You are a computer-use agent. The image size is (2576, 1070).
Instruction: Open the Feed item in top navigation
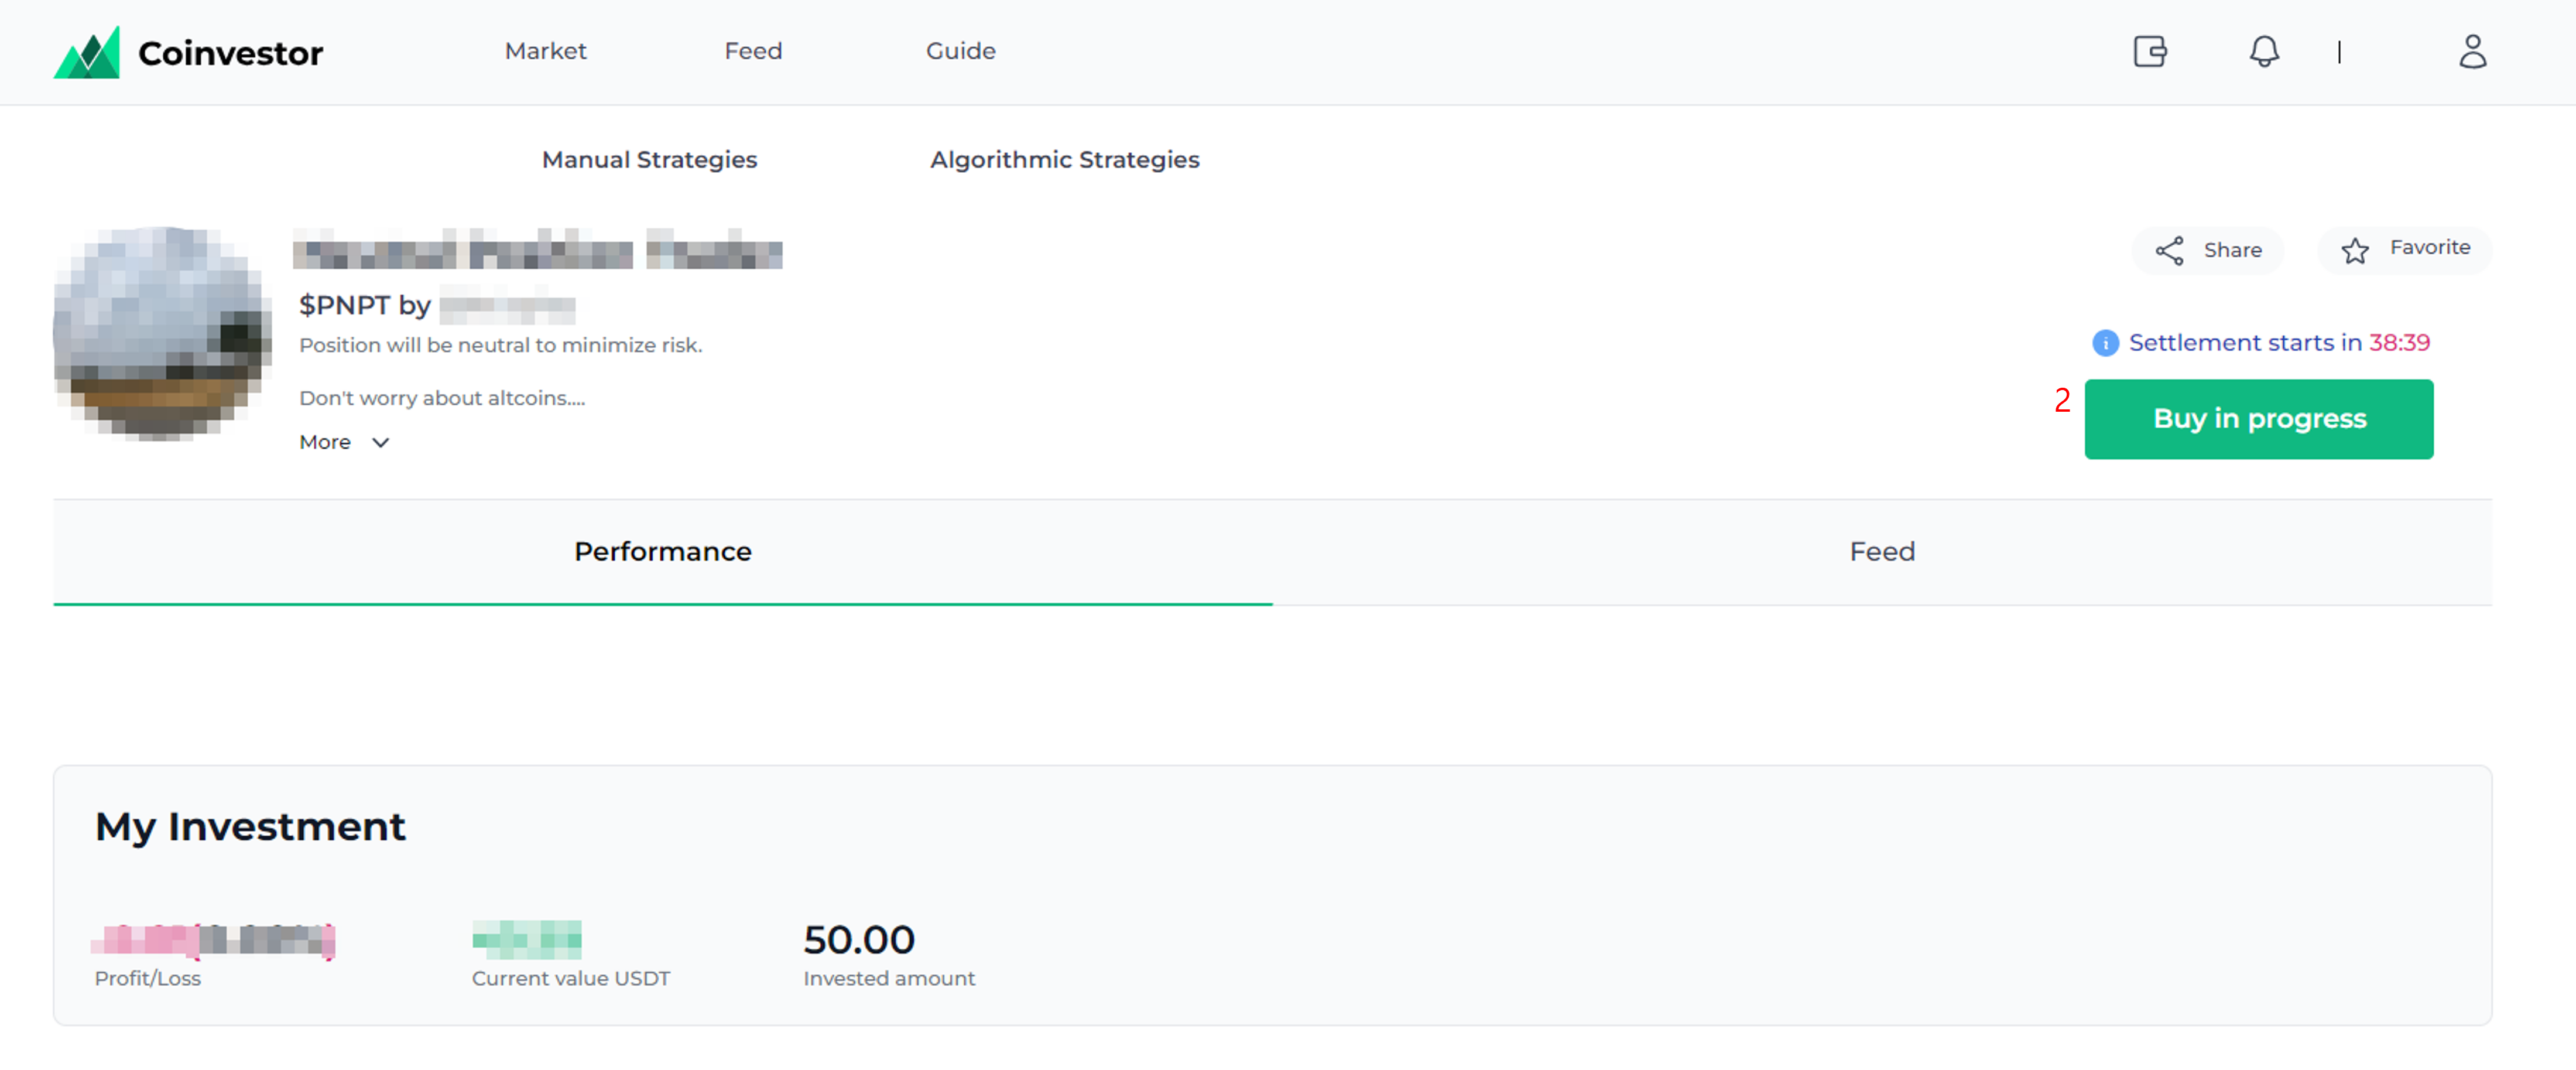point(753,51)
